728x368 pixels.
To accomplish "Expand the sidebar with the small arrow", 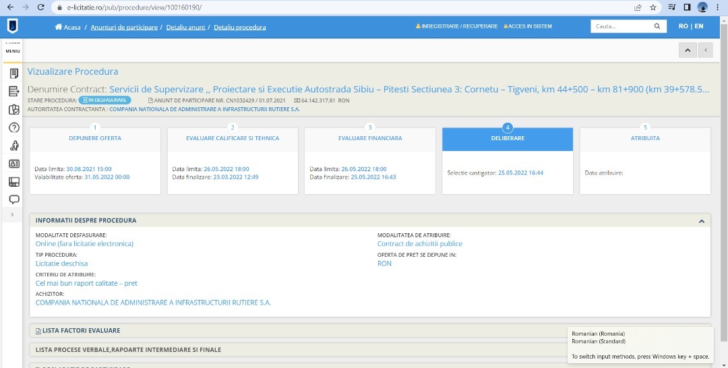I will click(x=12, y=215).
